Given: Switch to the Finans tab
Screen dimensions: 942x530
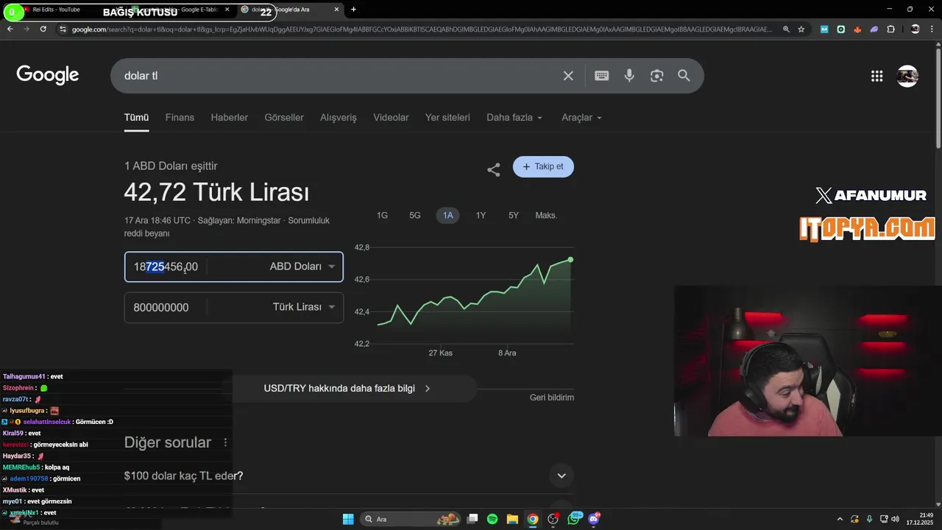Looking at the screenshot, I should [x=180, y=118].
